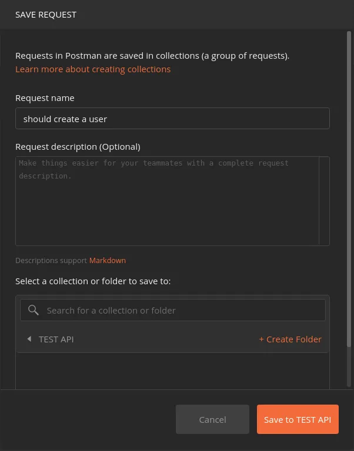Open the Markdown link
This screenshot has width=354, height=451.
(x=108, y=260)
